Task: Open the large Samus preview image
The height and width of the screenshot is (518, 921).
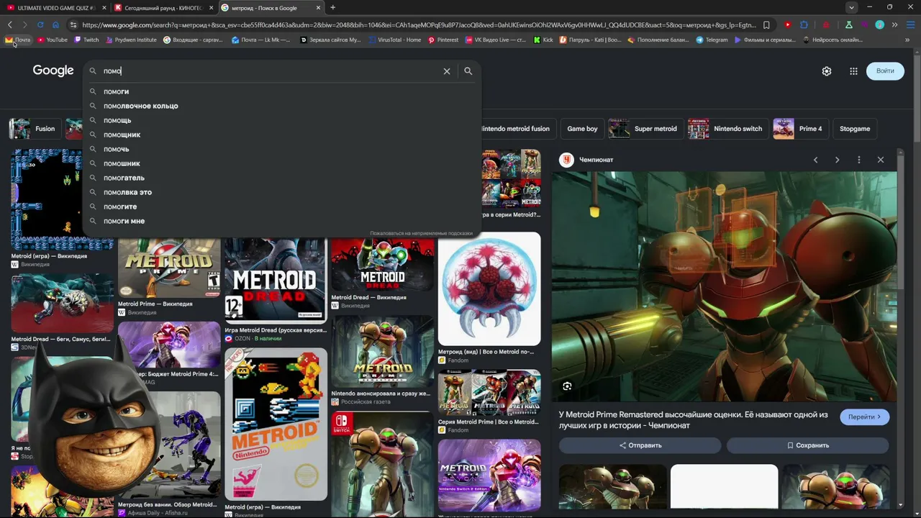Action: (724, 286)
